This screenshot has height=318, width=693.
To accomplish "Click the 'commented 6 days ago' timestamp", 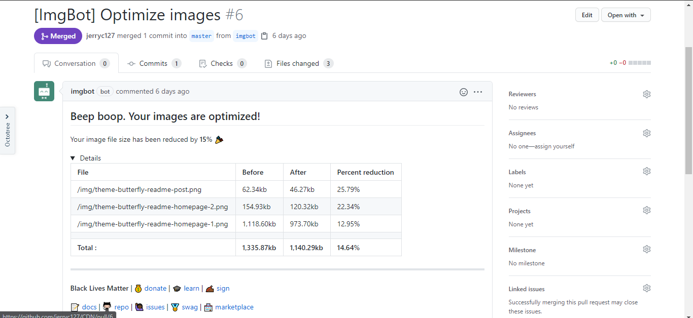I will click(153, 91).
